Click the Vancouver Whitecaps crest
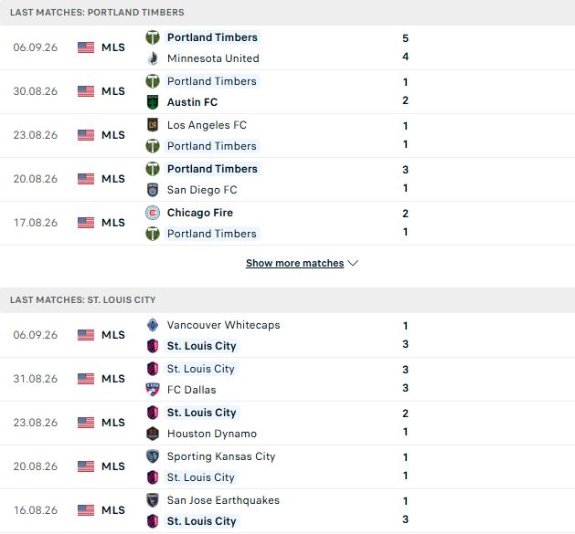 (x=153, y=325)
